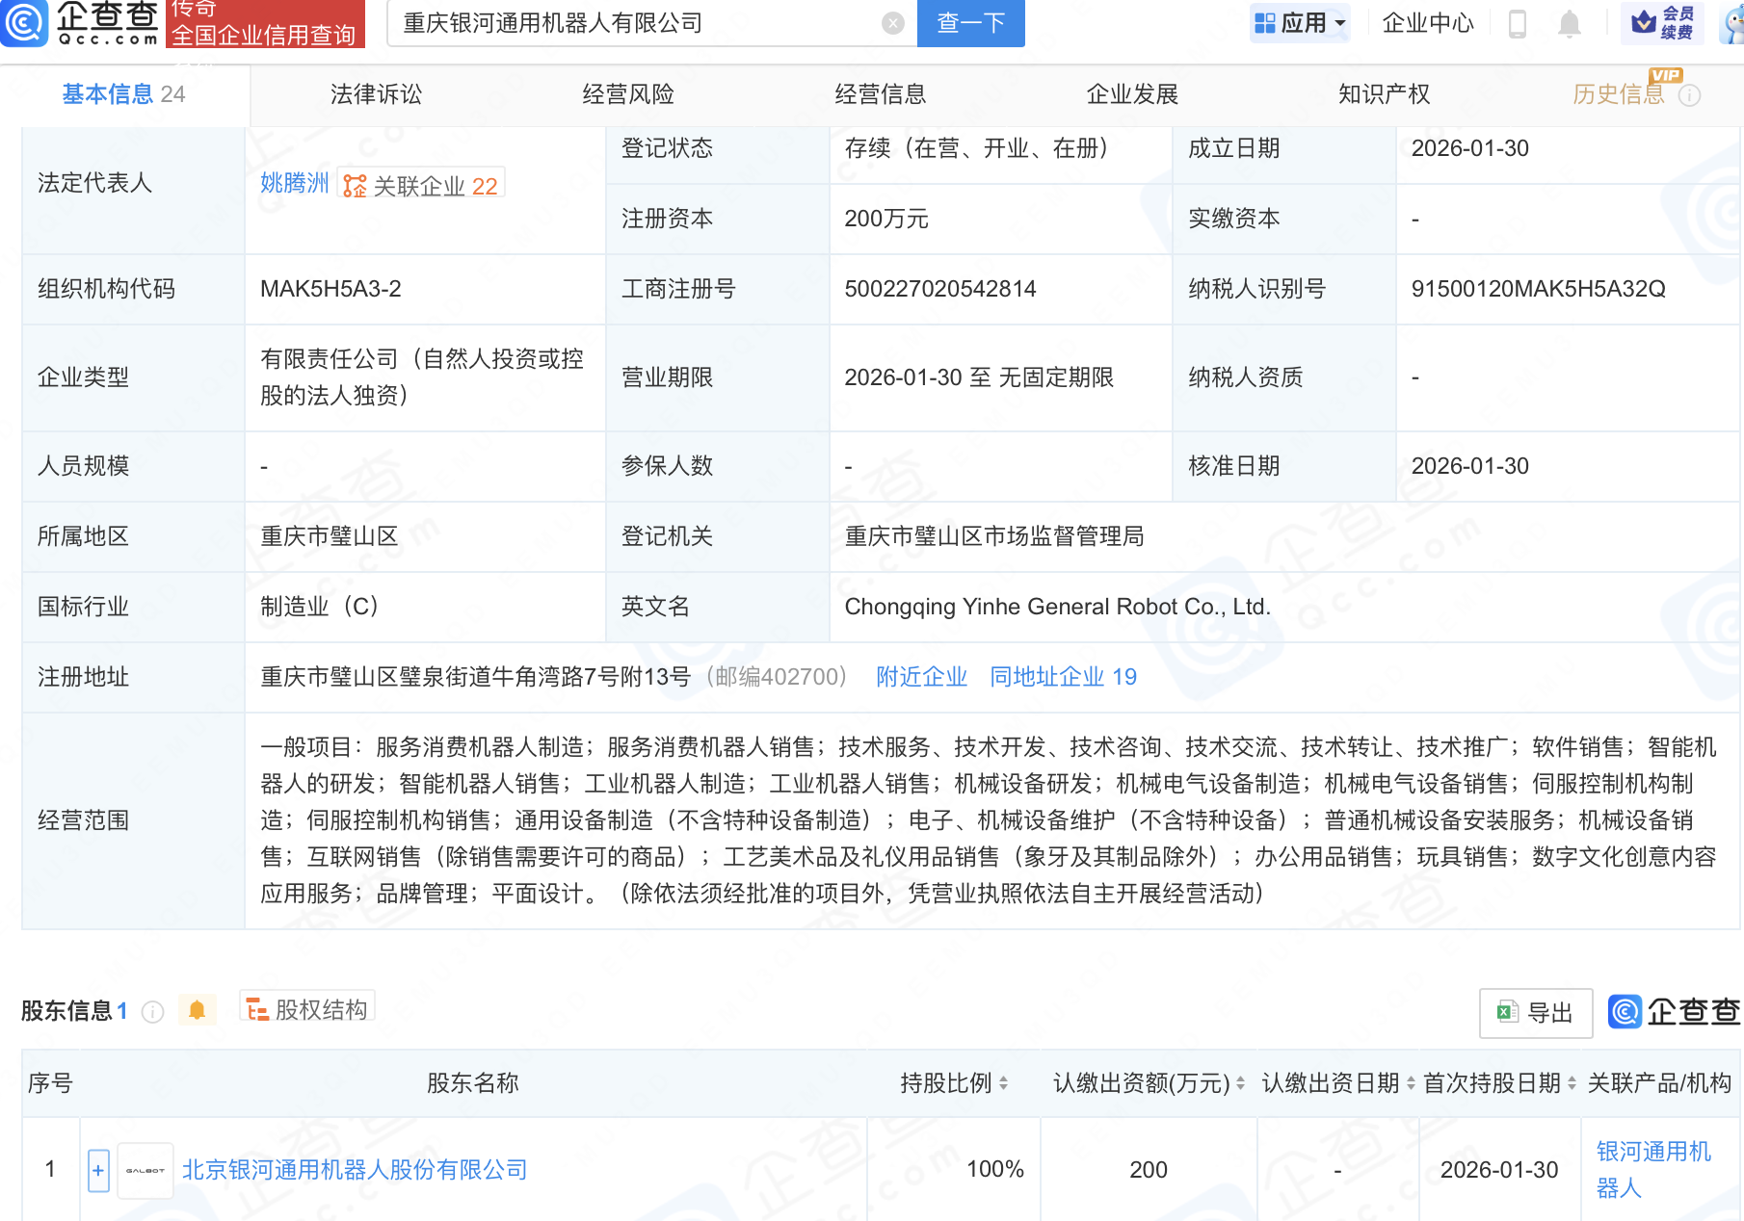Click the info icon next to 股东信息

[x=152, y=1011]
